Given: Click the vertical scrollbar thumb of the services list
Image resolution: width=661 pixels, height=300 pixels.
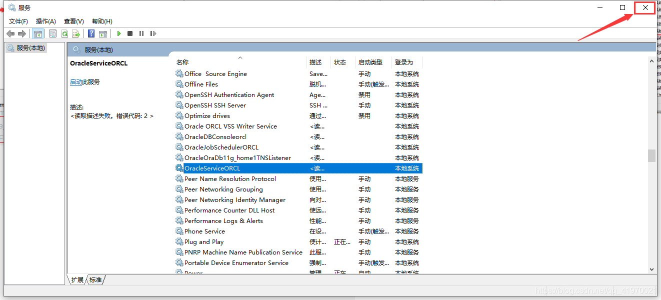Looking at the screenshot, I should (651, 155).
